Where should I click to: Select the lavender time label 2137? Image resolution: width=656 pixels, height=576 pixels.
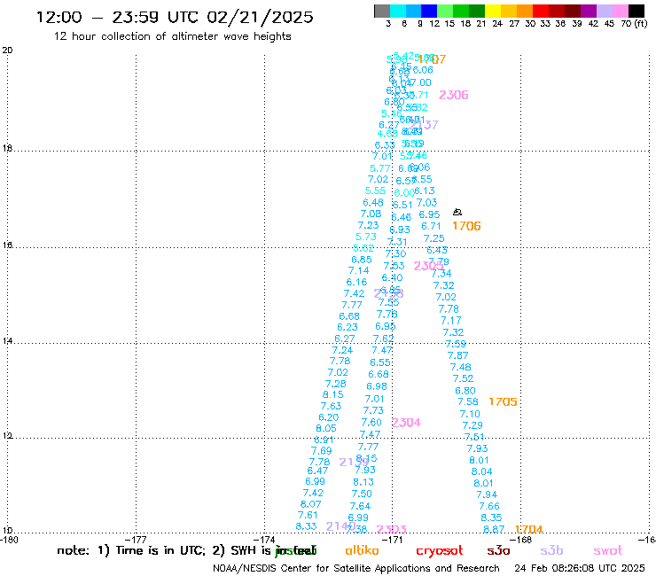[424, 125]
